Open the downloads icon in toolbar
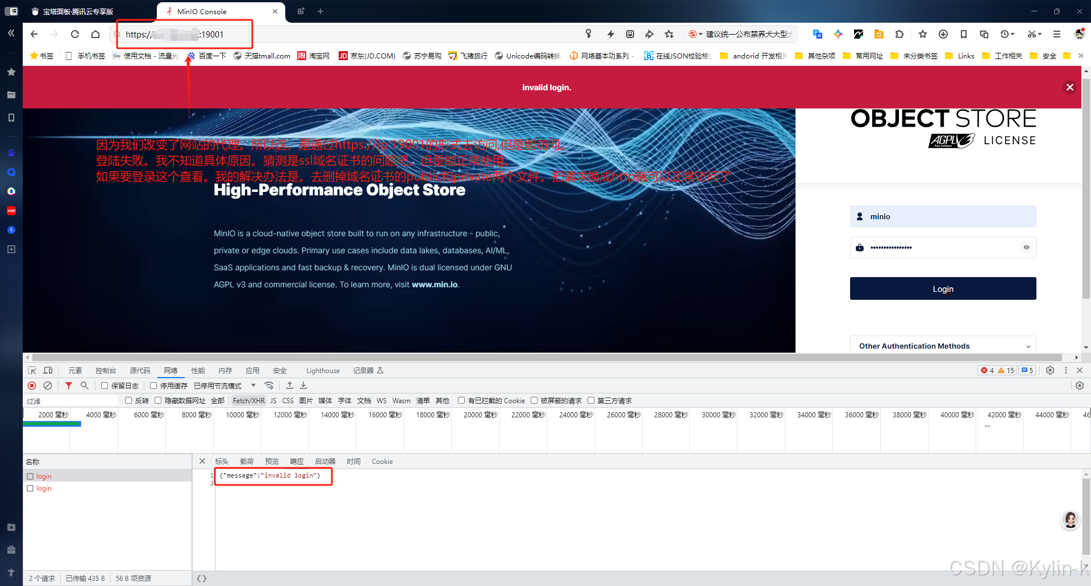The image size is (1091, 586). pos(943,34)
